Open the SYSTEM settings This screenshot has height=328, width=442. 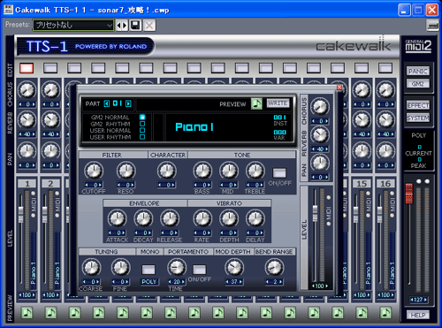point(418,118)
